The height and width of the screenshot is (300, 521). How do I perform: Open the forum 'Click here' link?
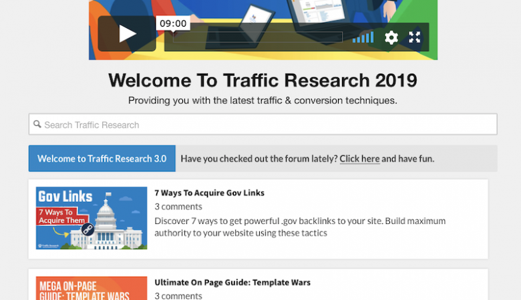click(x=359, y=159)
